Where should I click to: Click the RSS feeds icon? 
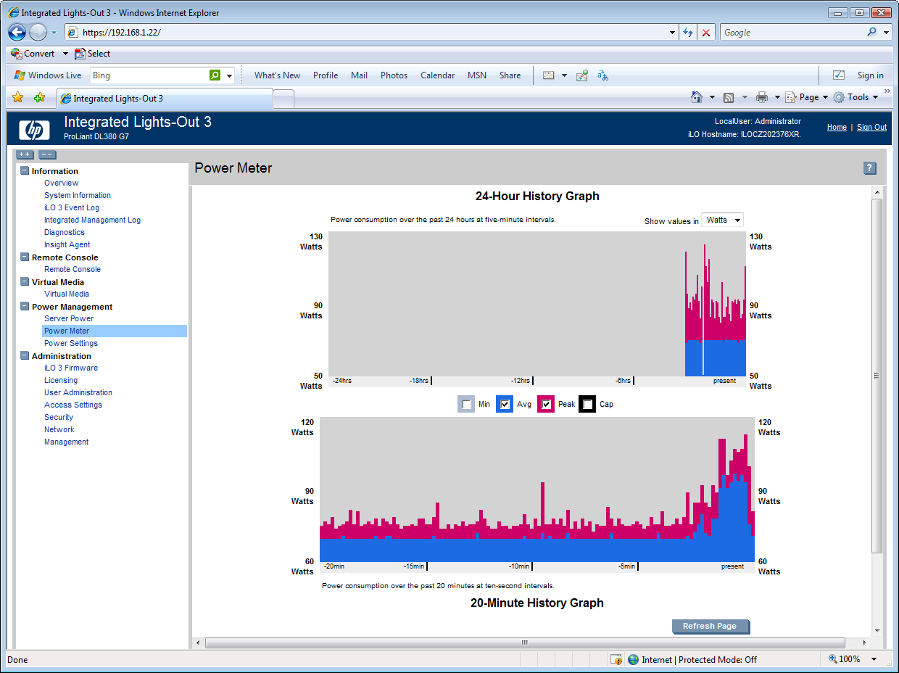[x=729, y=97]
